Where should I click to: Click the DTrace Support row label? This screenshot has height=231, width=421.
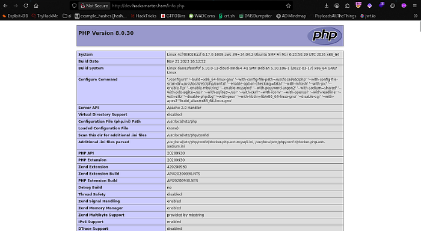pyautogui.click(x=93, y=229)
